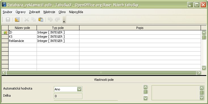Click the Popis column header
Screen dimensions: 208x104
point(140,28)
